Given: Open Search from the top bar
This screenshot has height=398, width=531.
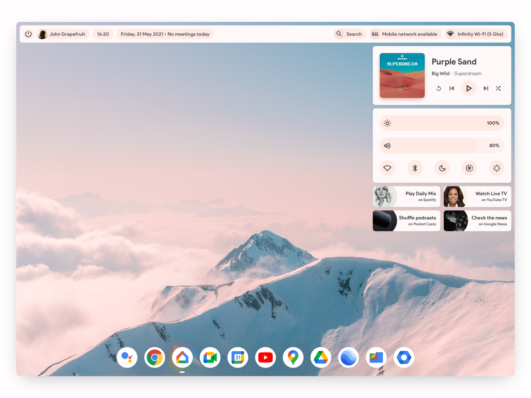Looking at the screenshot, I should [x=350, y=34].
